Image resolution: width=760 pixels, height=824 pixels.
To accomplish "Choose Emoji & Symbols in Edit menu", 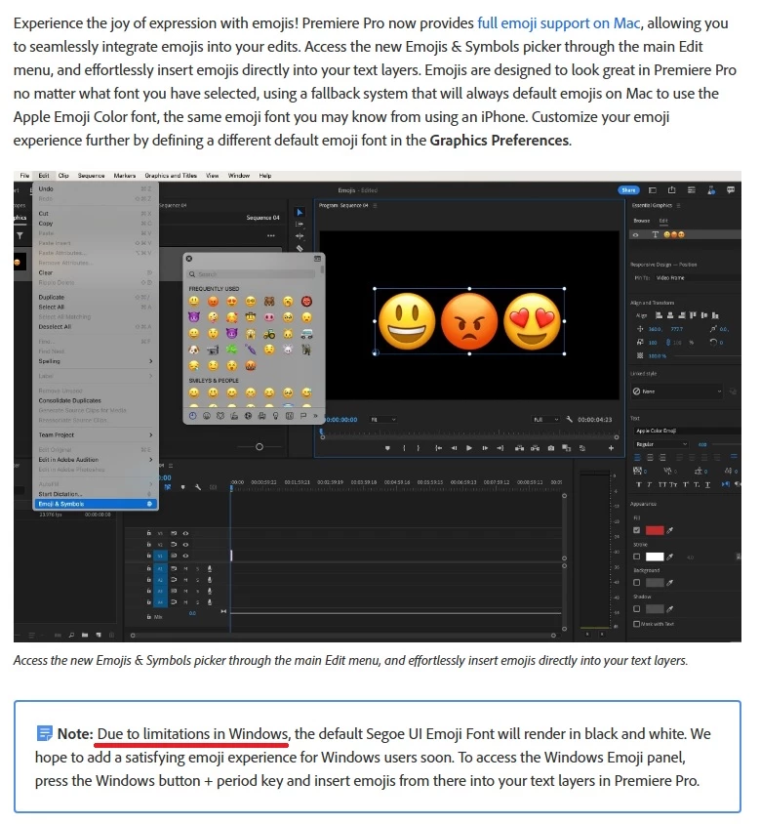I will [96, 504].
